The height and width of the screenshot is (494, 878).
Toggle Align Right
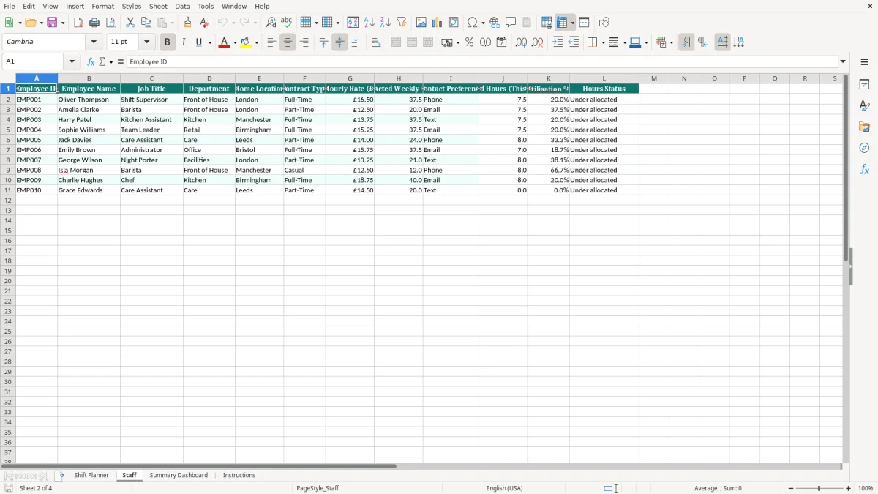click(304, 42)
